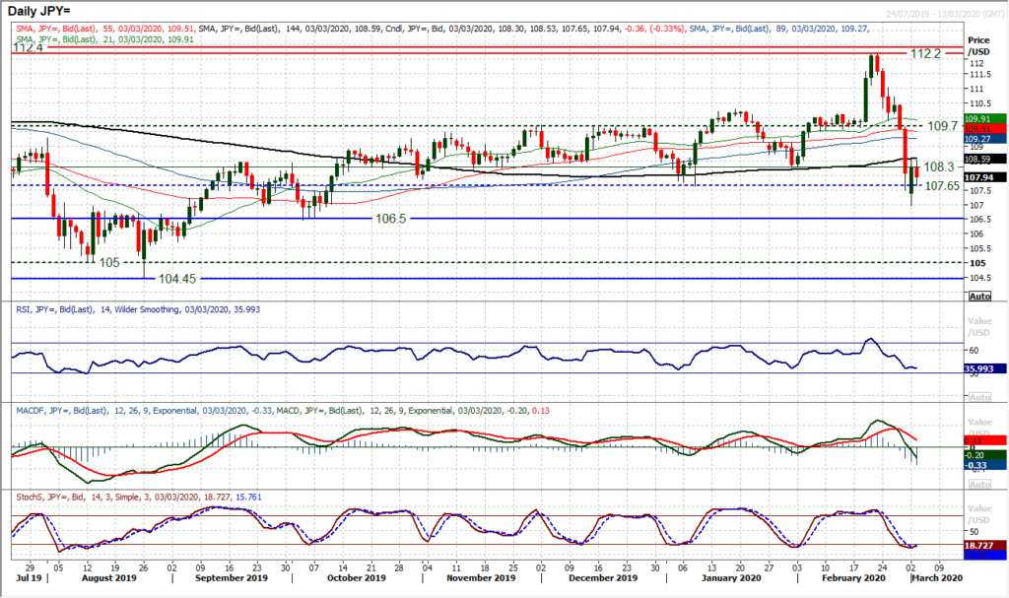Select the 108.59 black SMA price tag
Screen dimensions: 1009x598
point(985,159)
